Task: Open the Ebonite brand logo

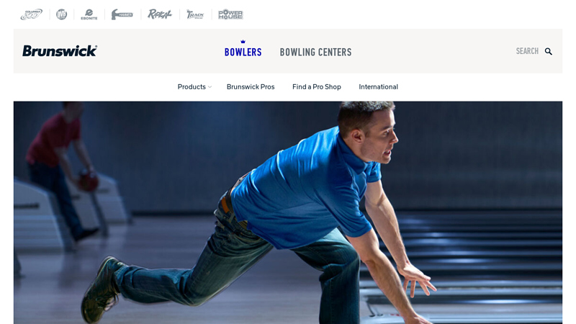Action: tap(89, 14)
